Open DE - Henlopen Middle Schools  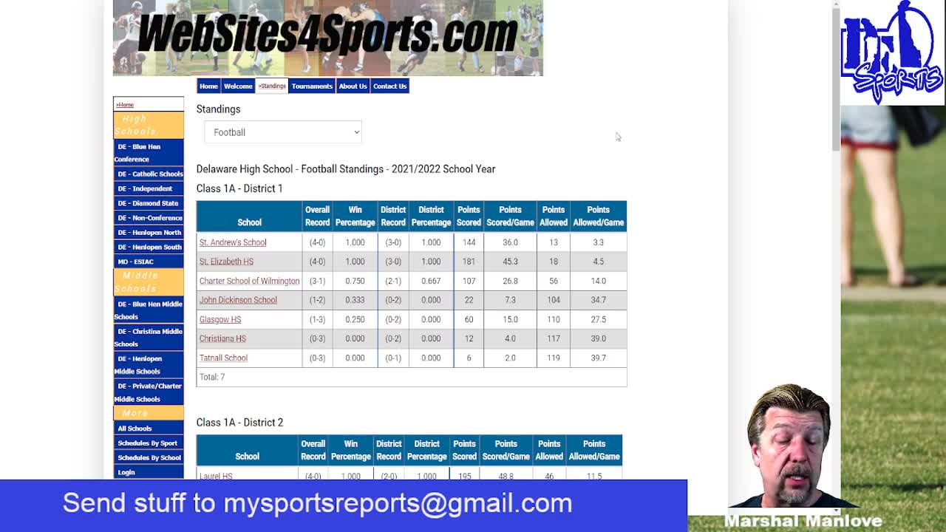pyautogui.click(x=149, y=365)
